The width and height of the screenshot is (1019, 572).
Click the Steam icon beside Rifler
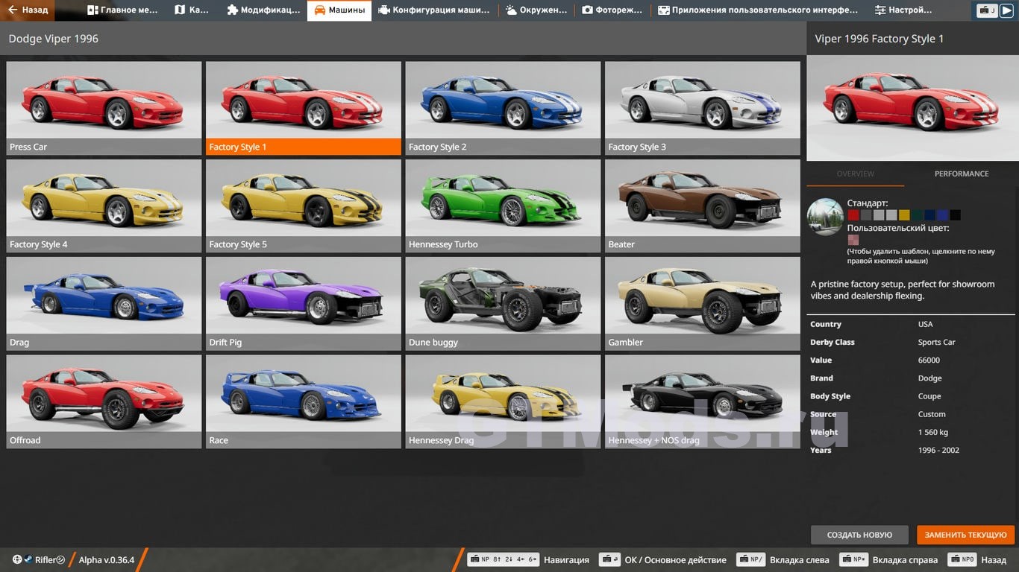point(28,559)
